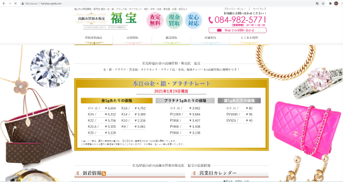Click the K22 price ¥5,756
The image size is (343, 182).
click(x=110, y=121)
